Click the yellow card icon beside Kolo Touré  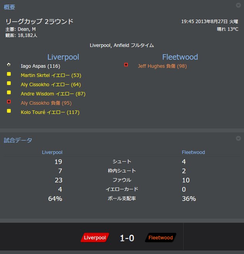click(x=9, y=111)
